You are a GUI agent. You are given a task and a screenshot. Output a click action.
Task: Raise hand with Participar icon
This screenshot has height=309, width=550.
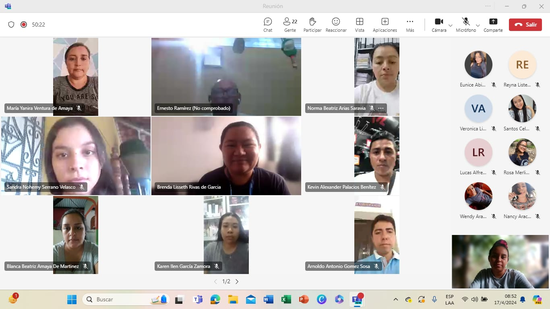pos(312,25)
